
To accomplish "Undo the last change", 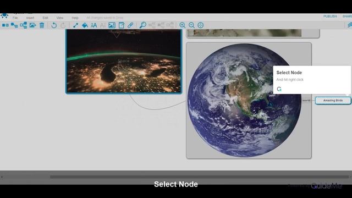I will coord(54,25).
